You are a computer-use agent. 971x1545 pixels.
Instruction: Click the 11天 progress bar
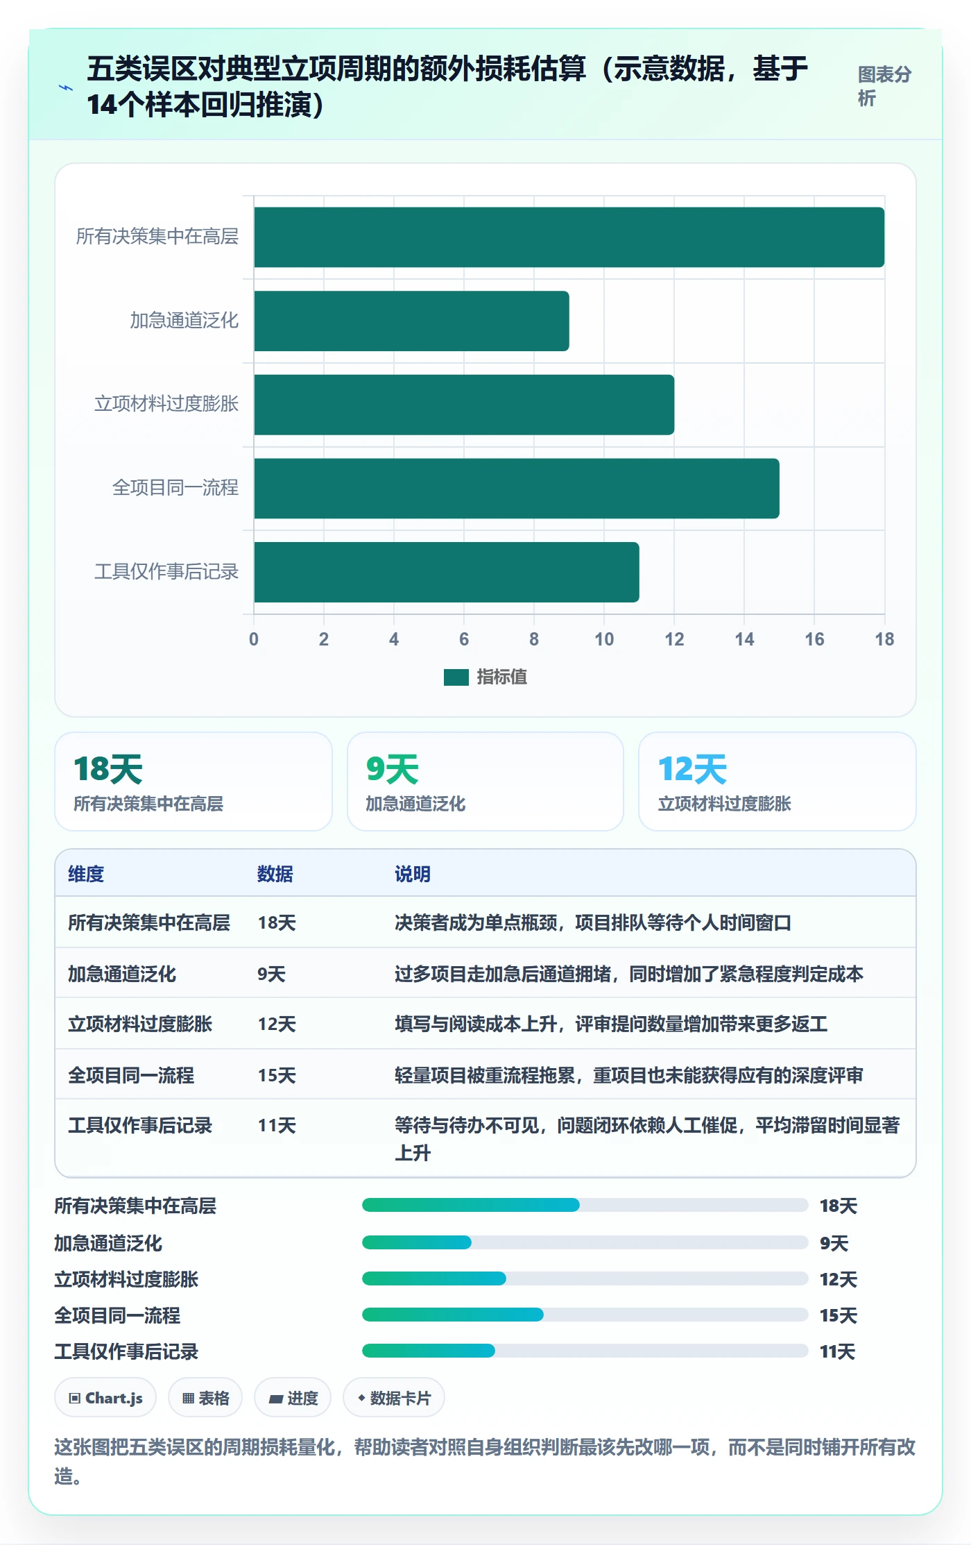585,1351
